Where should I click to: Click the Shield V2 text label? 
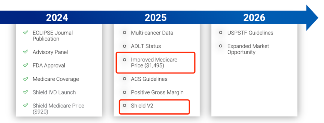(x=142, y=106)
